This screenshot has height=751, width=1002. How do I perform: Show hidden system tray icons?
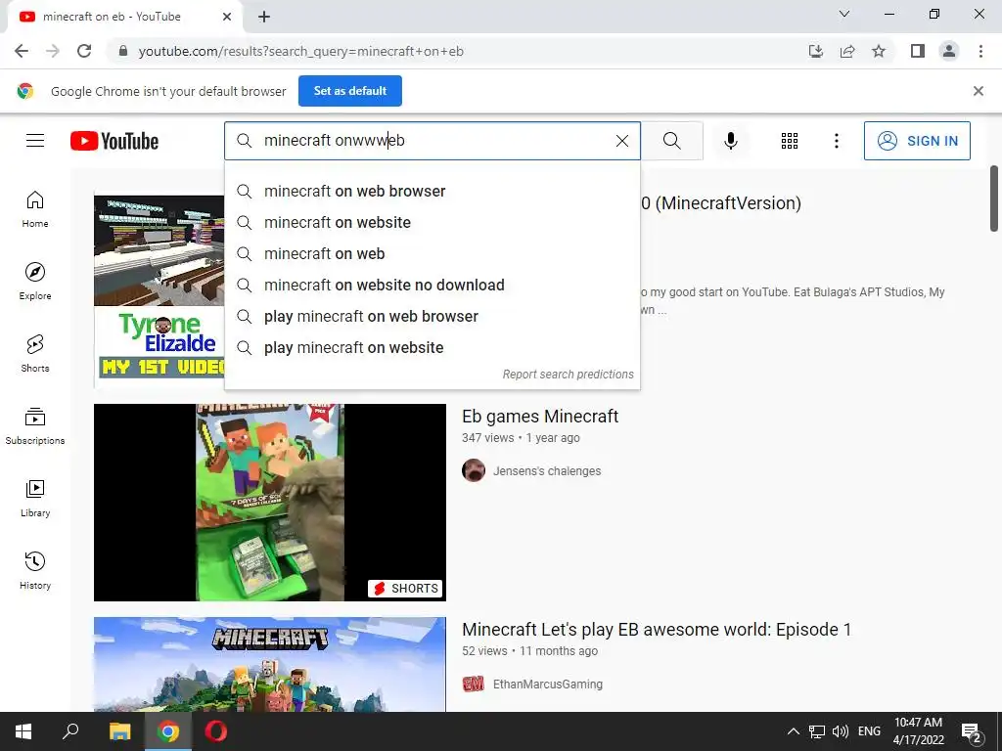[793, 731]
